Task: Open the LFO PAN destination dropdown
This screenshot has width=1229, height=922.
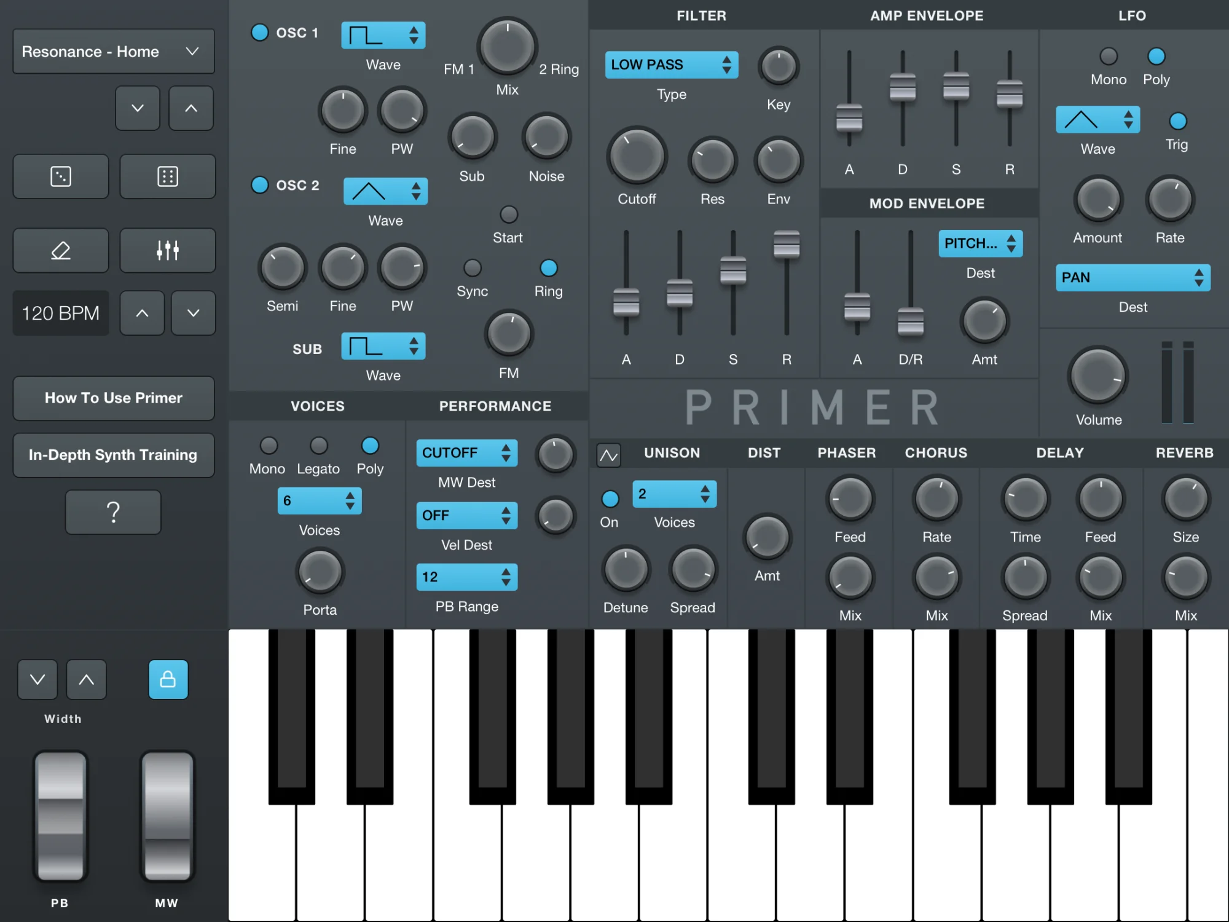Action: click(x=1133, y=277)
